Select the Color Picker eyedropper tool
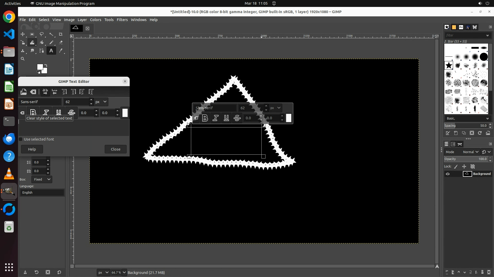Screen dimensions: 494x277 click(61, 51)
